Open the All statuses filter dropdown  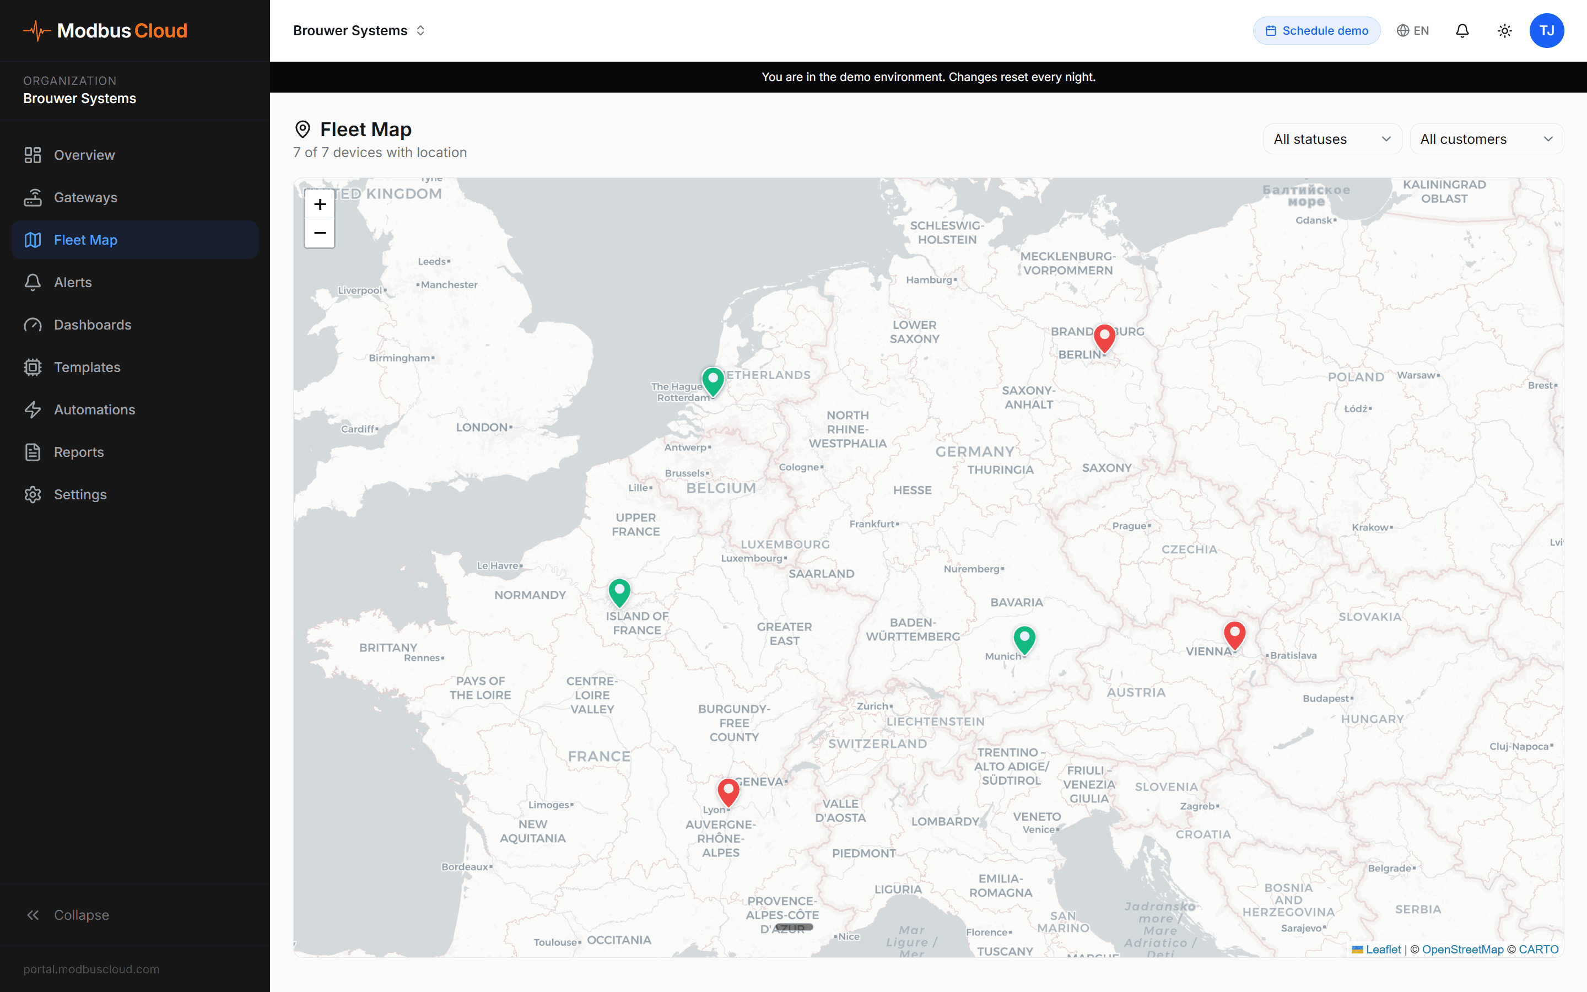[1332, 138]
